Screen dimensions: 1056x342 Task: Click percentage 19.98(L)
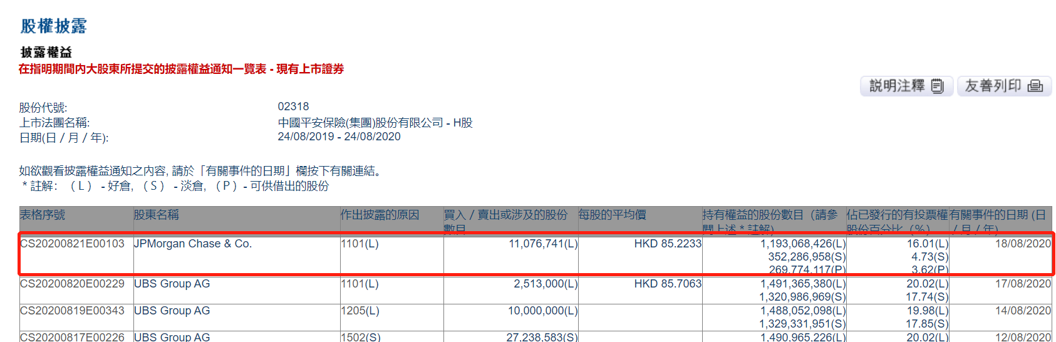[x=928, y=311]
